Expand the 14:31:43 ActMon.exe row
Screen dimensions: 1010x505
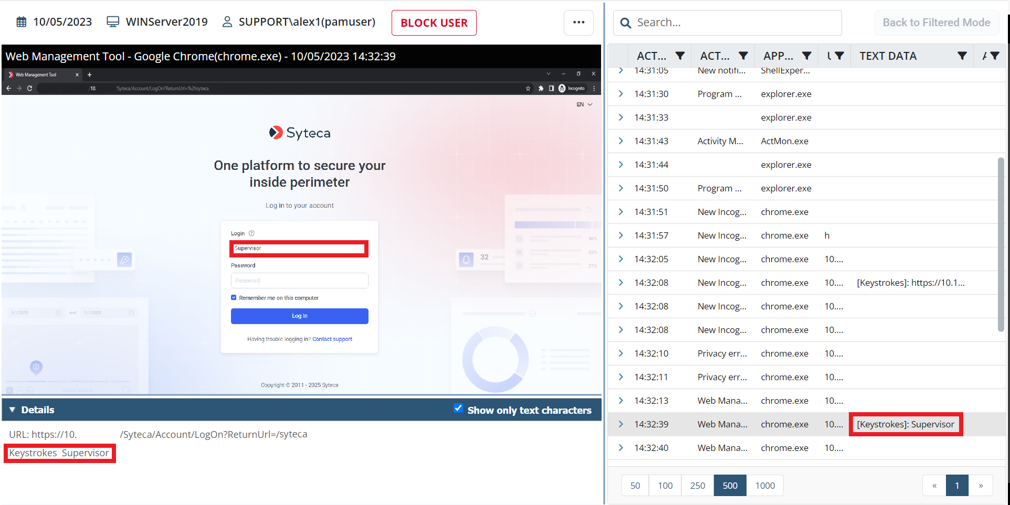click(x=621, y=141)
